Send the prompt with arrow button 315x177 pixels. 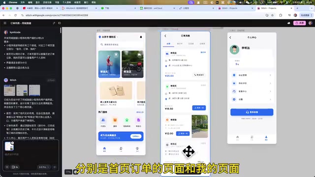54,167
